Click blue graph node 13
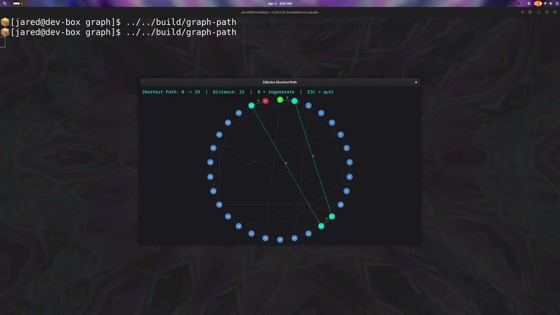The width and height of the screenshot is (560, 315). (308, 234)
